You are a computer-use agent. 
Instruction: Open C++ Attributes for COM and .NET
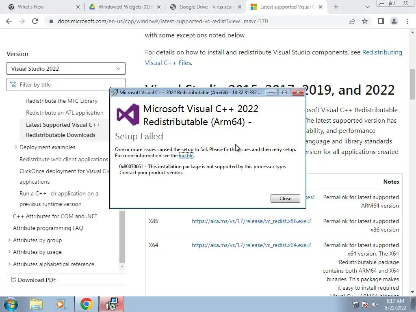[x=55, y=216]
